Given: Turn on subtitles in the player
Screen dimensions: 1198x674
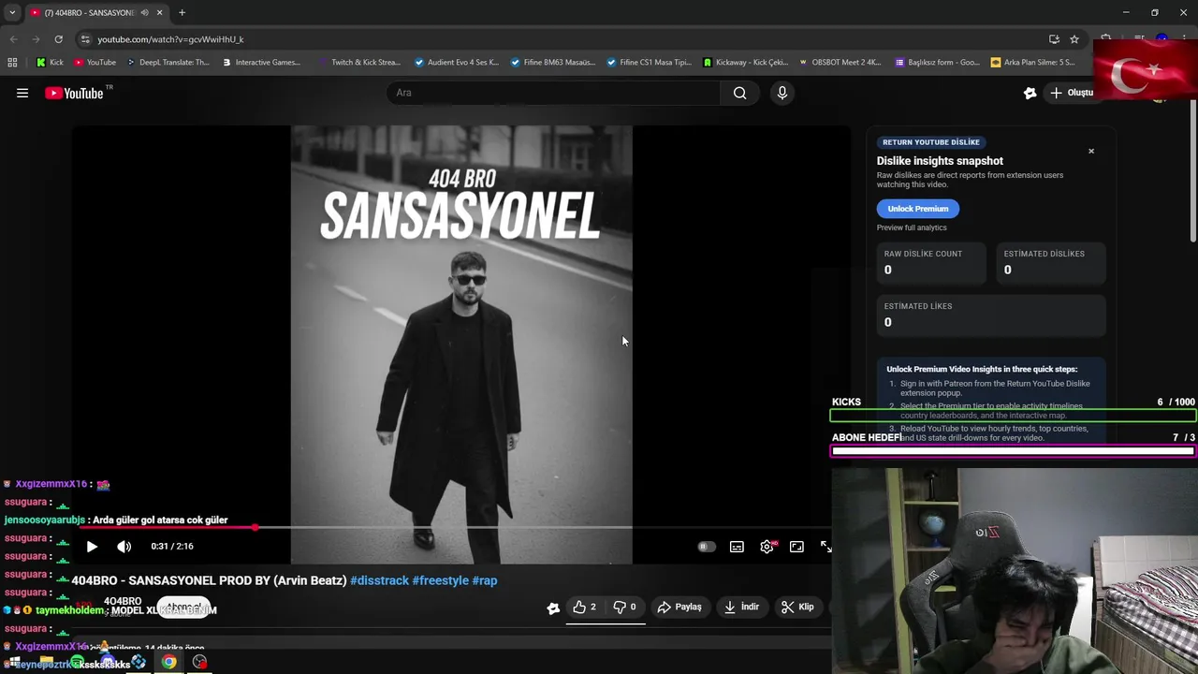Looking at the screenshot, I should coord(737,547).
